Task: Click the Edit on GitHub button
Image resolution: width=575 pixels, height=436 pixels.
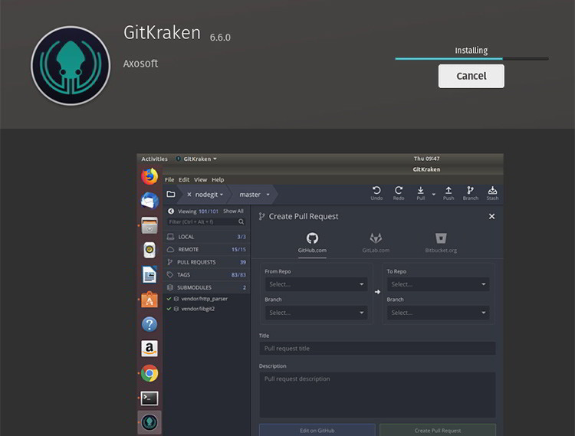Action: coord(317,430)
